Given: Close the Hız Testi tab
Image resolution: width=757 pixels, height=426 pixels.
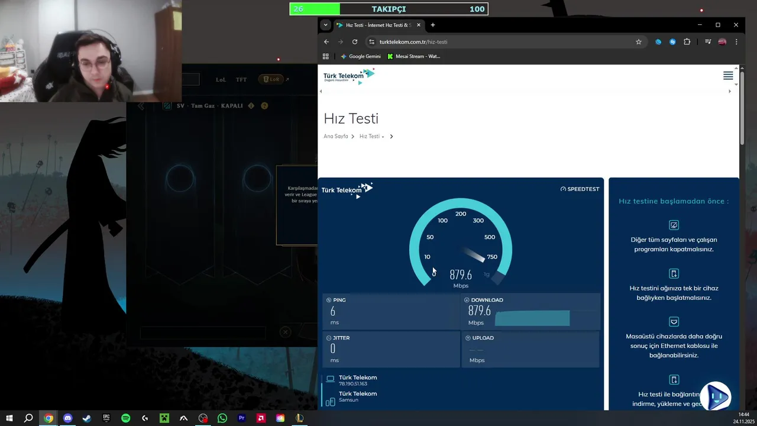Looking at the screenshot, I should tap(419, 25).
